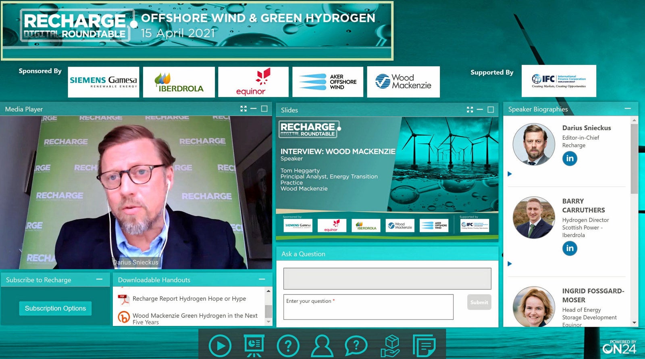This screenshot has height=359, width=645.
Task: Open Barry Carruthers's LinkedIn profile icon
Action: pos(570,248)
